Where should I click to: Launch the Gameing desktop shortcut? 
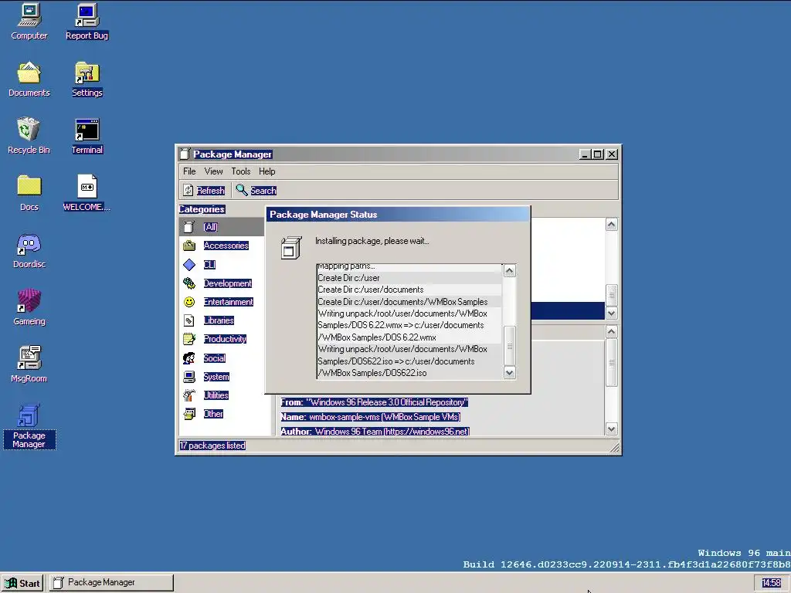click(29, 307)
